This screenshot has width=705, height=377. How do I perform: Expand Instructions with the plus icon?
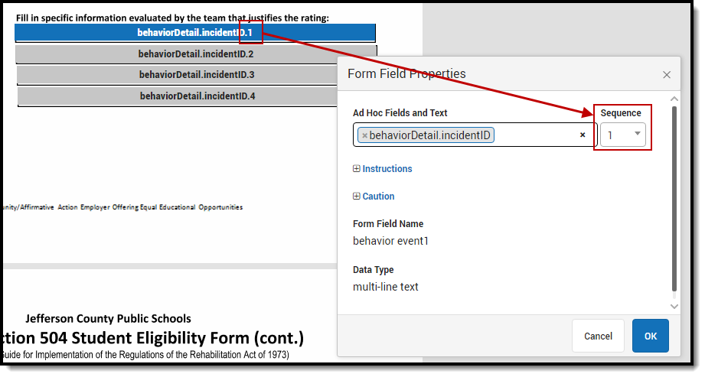click(357, 168)
